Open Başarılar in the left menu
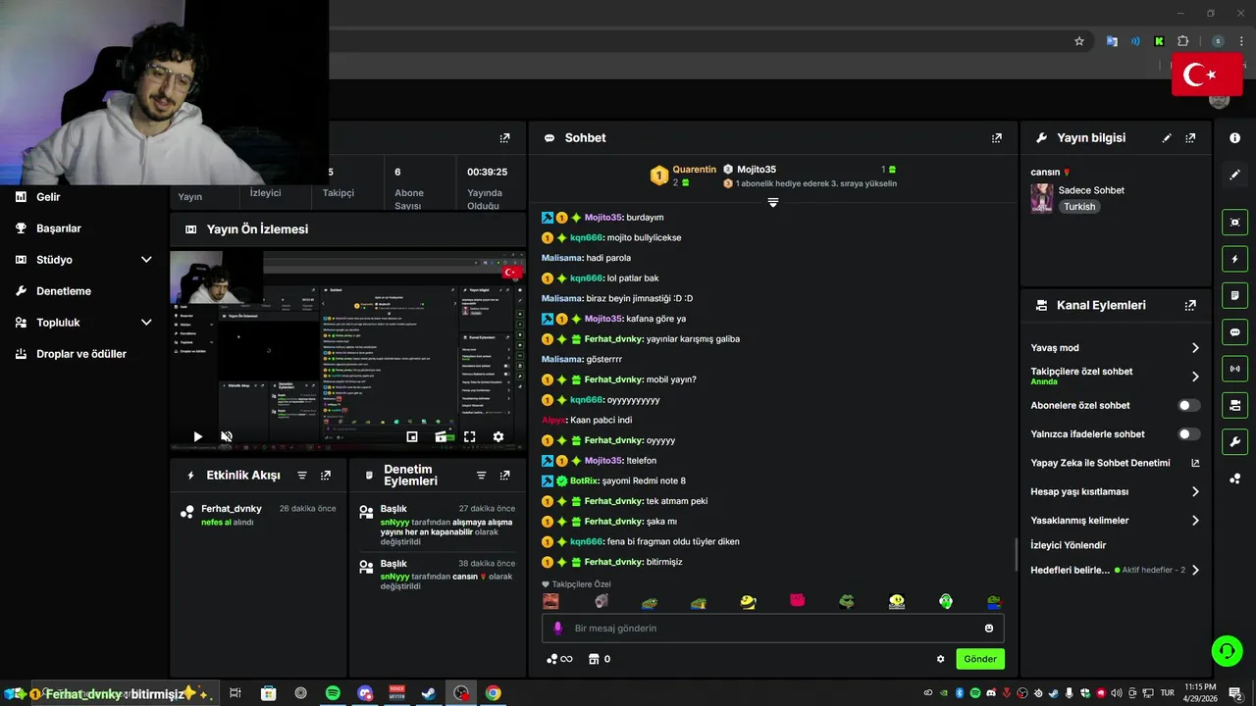The height and width of the screenshot is (706, 1256). click(x=59, y=228)
